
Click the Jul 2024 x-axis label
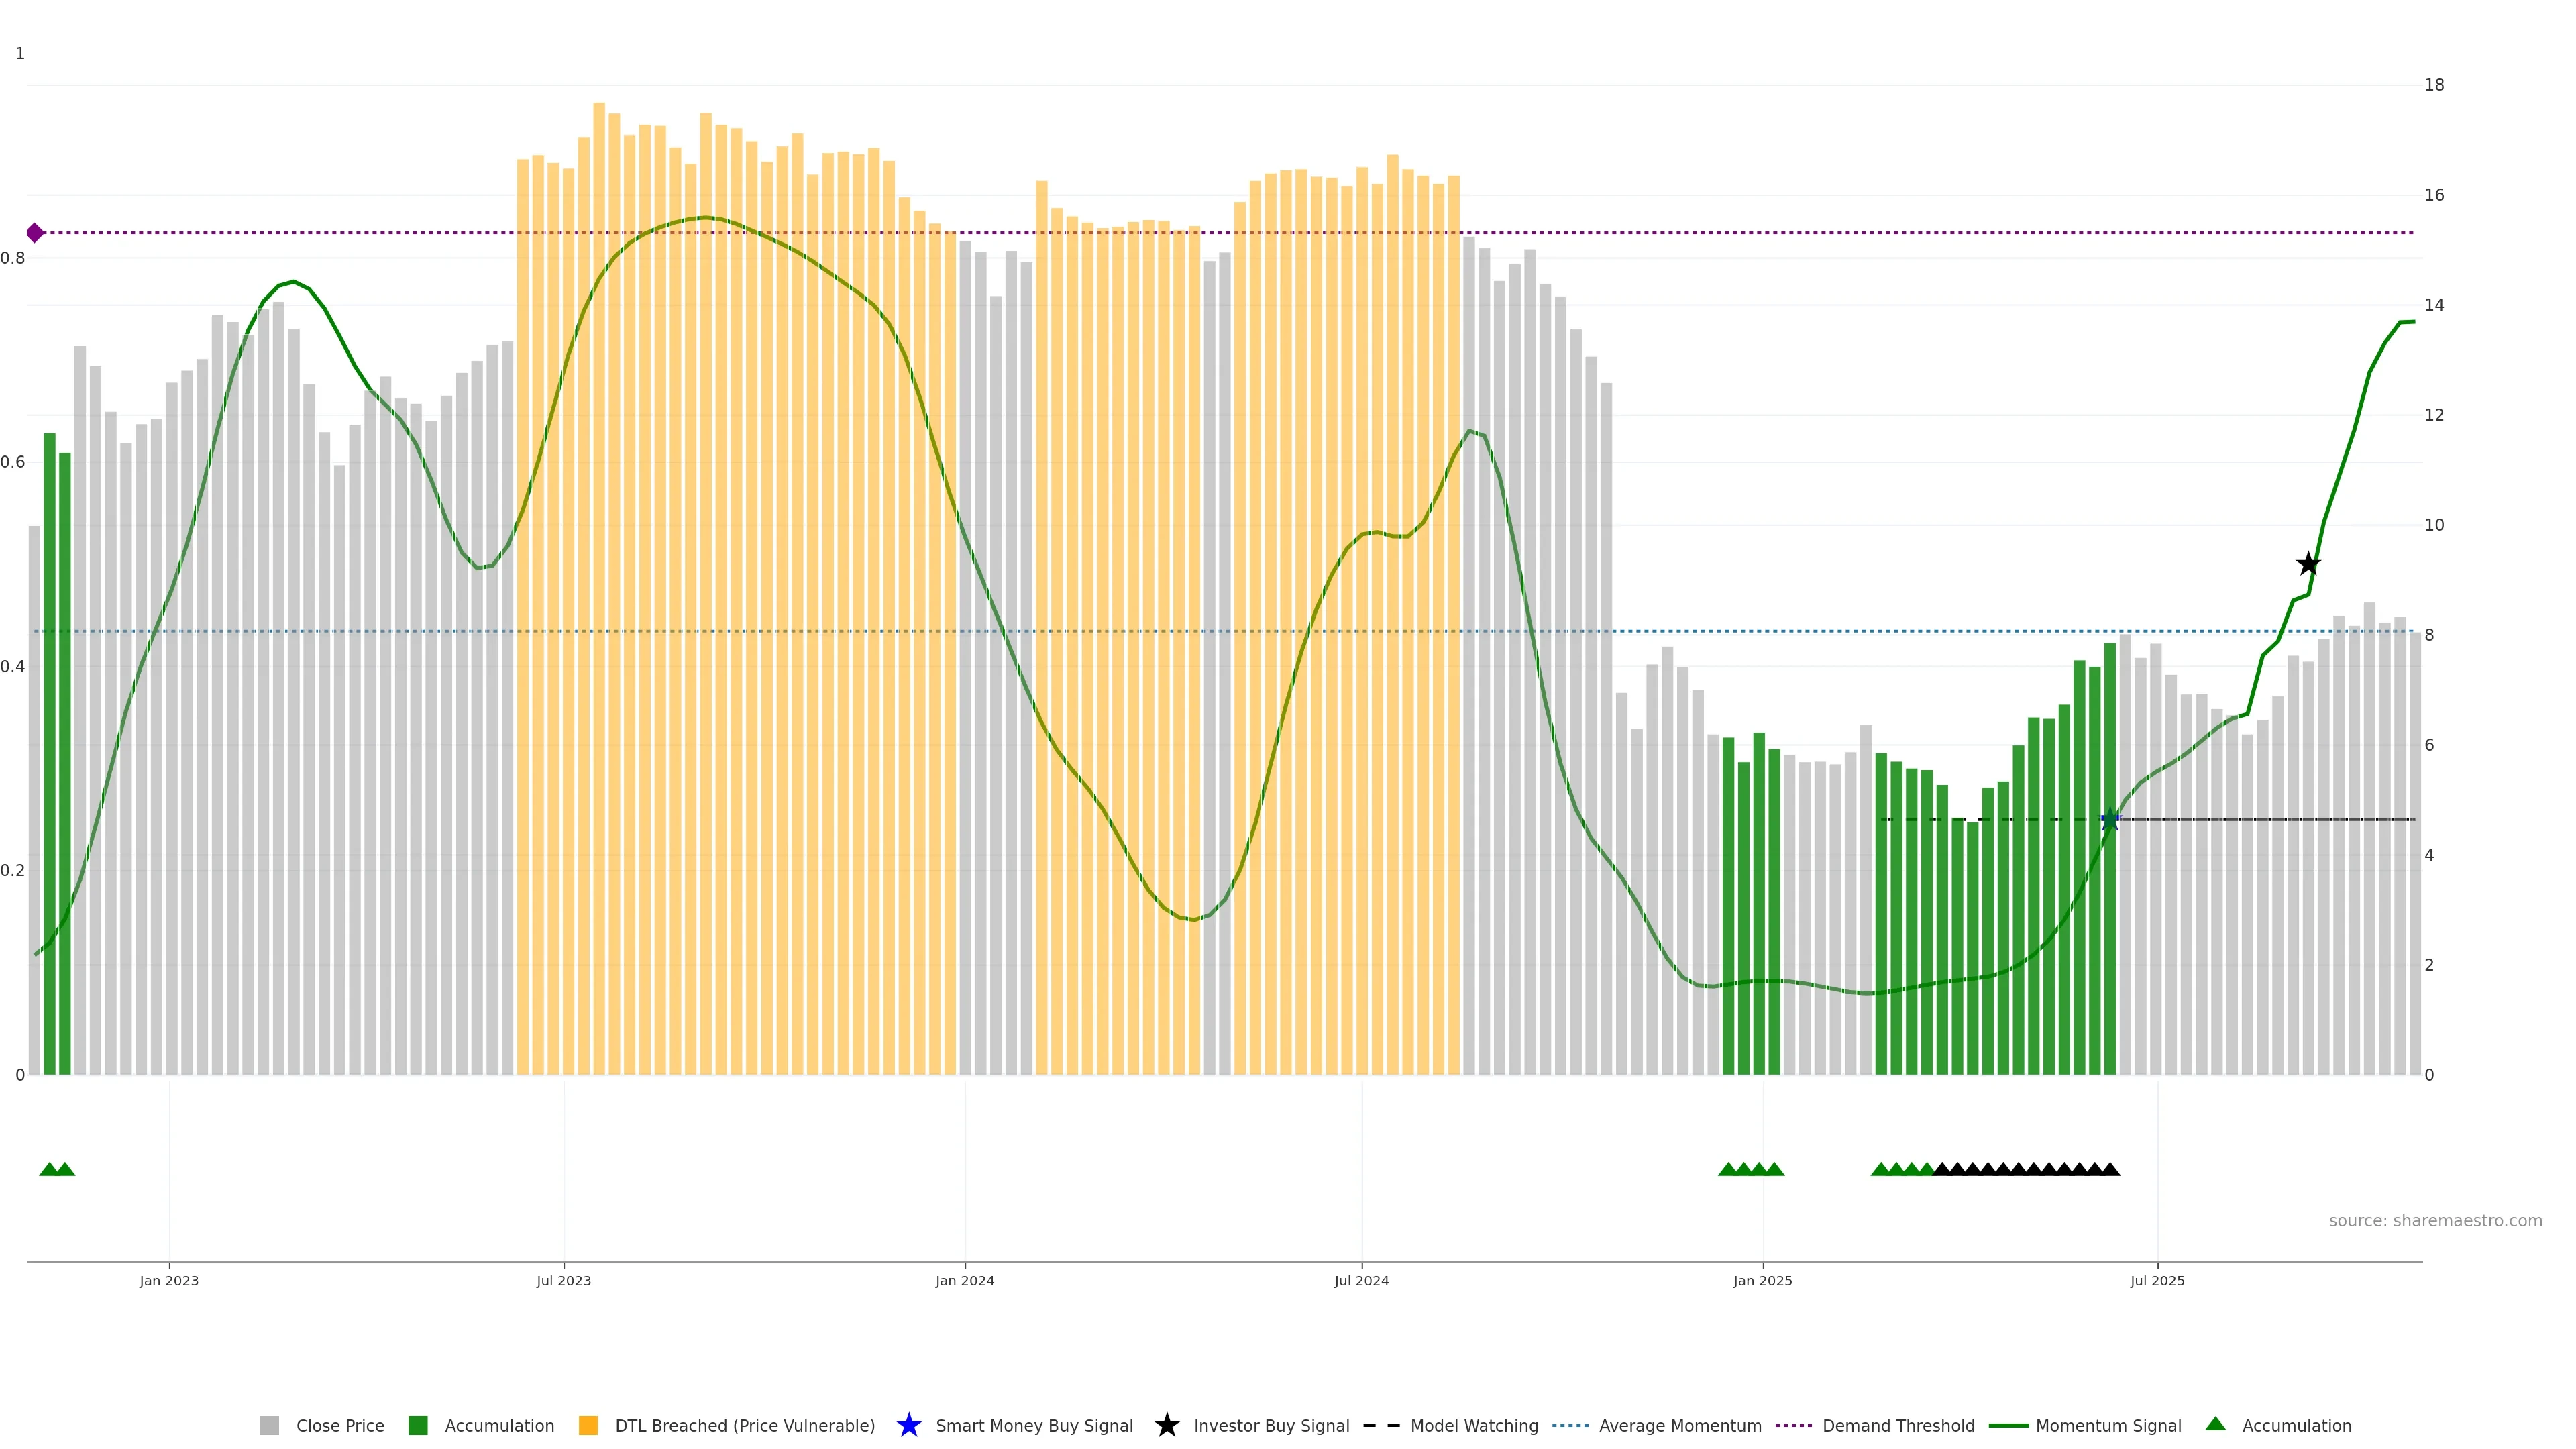[1361, 1280]
